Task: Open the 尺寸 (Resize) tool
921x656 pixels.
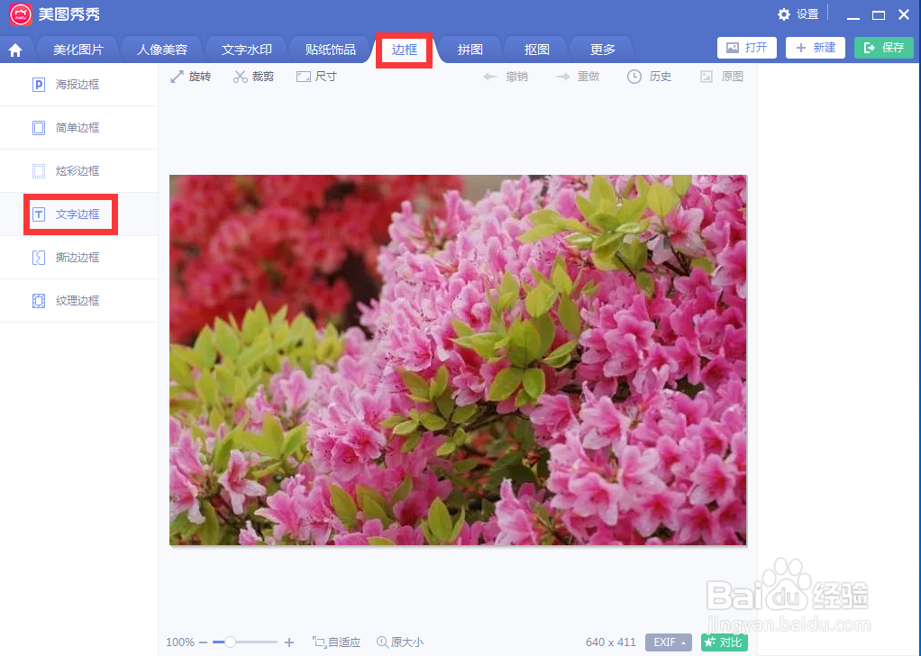Action: [315, 77]
